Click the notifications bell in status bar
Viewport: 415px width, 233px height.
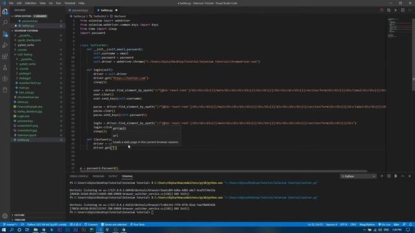pos(410,225)
